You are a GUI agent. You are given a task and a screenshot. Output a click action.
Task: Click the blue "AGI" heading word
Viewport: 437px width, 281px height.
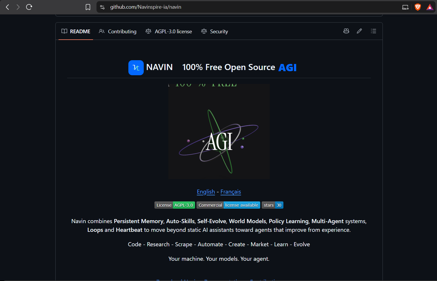287,67
